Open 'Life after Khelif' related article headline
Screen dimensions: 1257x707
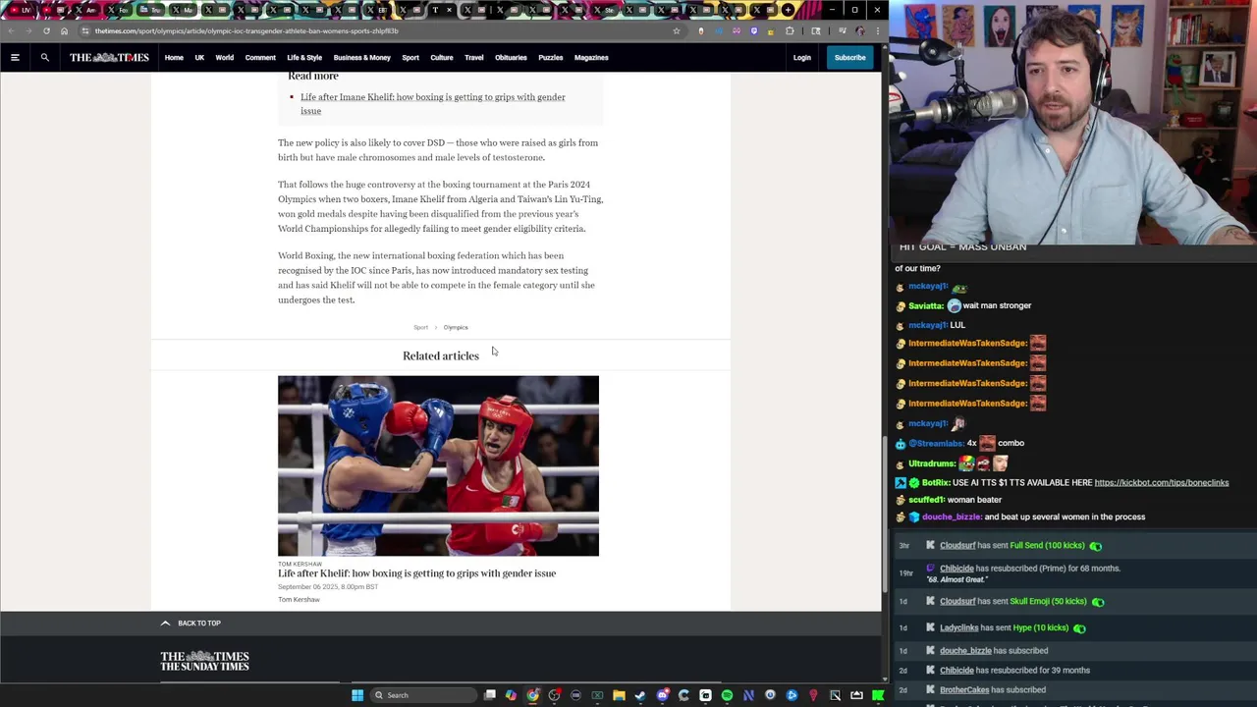pos(416,573)
